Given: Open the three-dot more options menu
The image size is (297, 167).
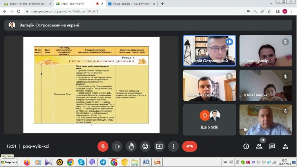Looking at the screenshot, I should pyautogui.click(x=173, y=146).
